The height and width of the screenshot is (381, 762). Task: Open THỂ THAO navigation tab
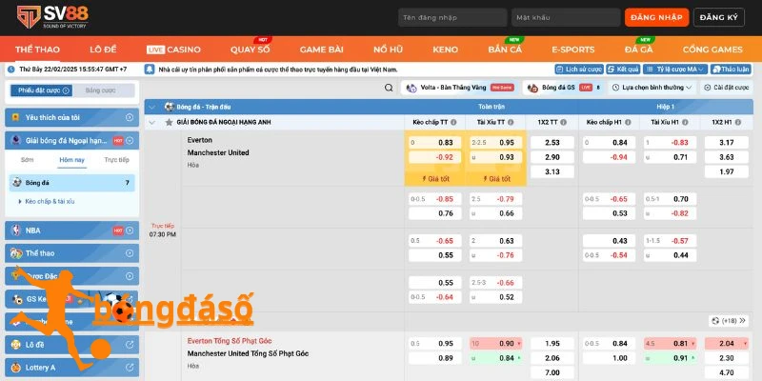(x=37, y=50)
